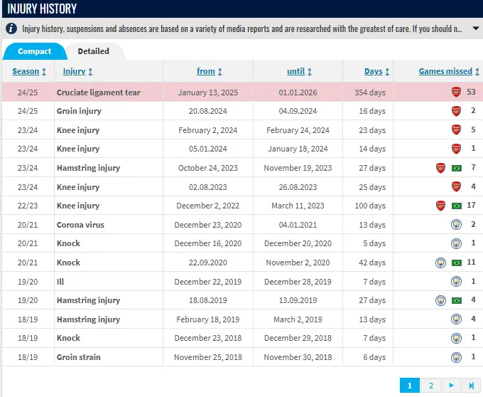Select the Compact tab
Image resolution: width=483 pixels, height=397 pixels.
(34, 51)
